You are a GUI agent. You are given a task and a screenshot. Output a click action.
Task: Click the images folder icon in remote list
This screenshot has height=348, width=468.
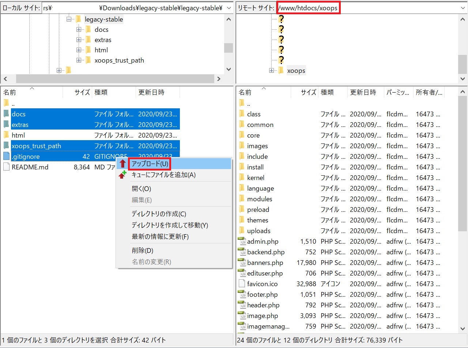pyautogui.click(x=242, y=146)
